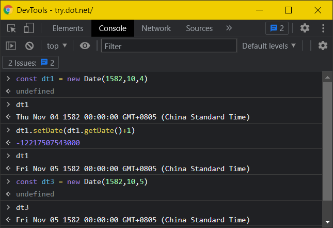Click the 2 Issues button
The image size is (333, 228).
point(30,63)
